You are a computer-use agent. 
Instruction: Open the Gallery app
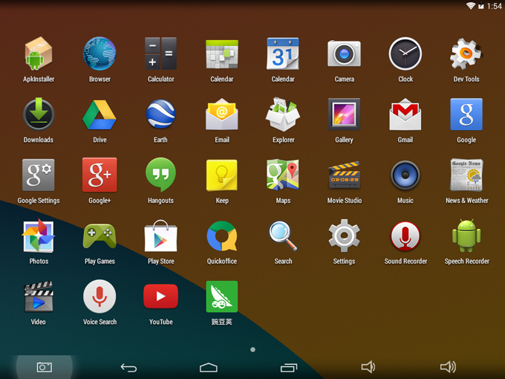pyautogui.click(x=344, y=114)
